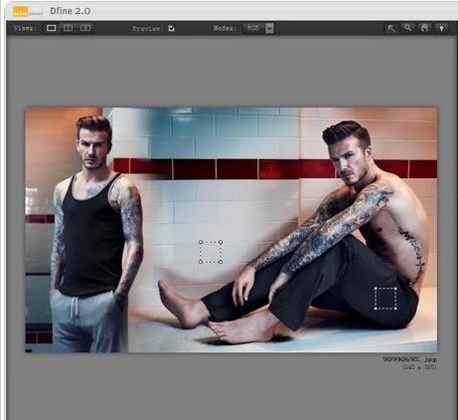458x420 pixels.
Task: Open the Modes RGB dropdown
Action: [x=259, y=28]
